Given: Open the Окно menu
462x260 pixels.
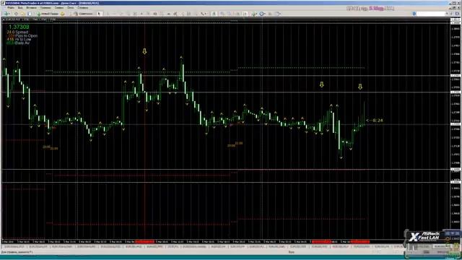Looking at the screenshot, I should 71,8.
